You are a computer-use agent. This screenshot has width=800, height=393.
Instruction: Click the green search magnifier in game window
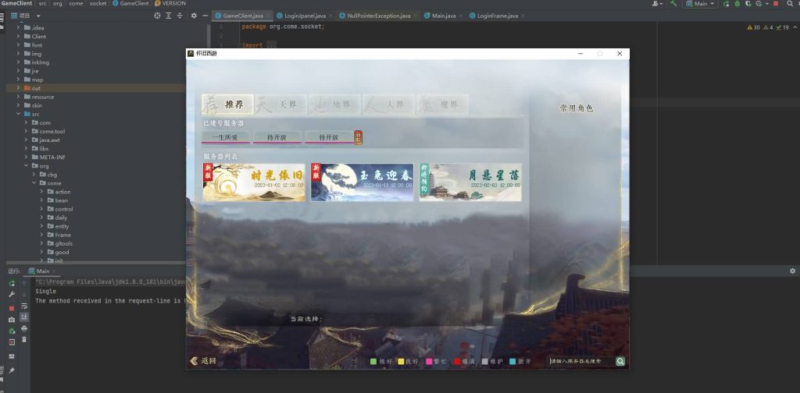(x=620, y=361)
